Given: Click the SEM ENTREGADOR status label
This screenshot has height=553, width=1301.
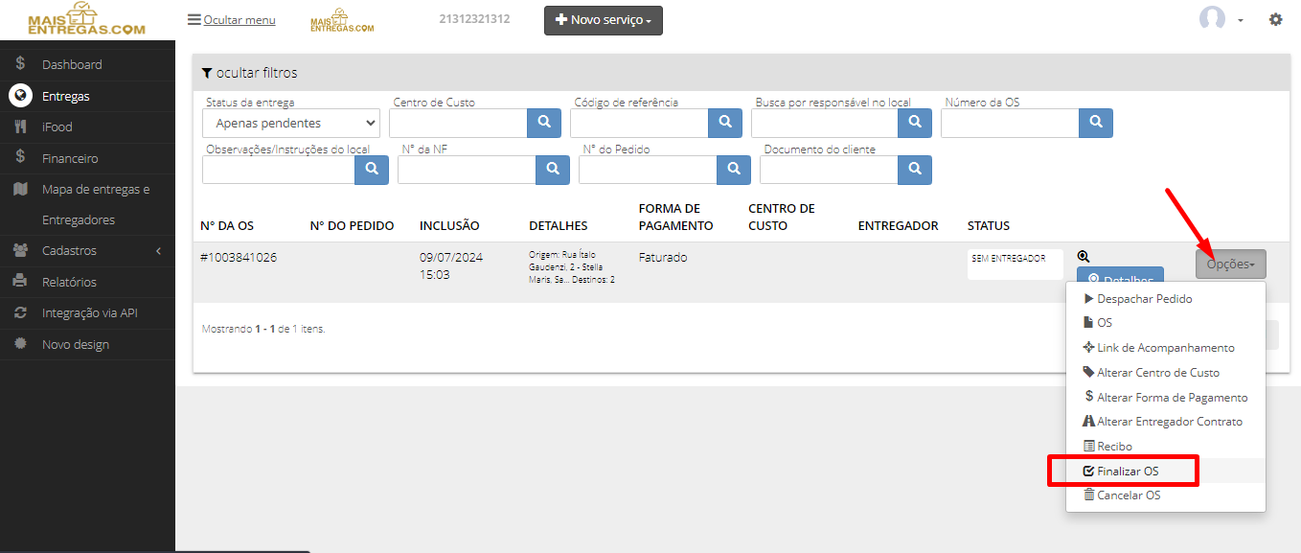Looking at the screenshot, I should pyautogui.click(x=1009, y=259).
